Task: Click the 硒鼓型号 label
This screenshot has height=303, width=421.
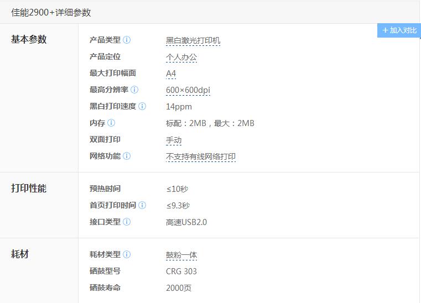Action: click(x=105, y=271)
